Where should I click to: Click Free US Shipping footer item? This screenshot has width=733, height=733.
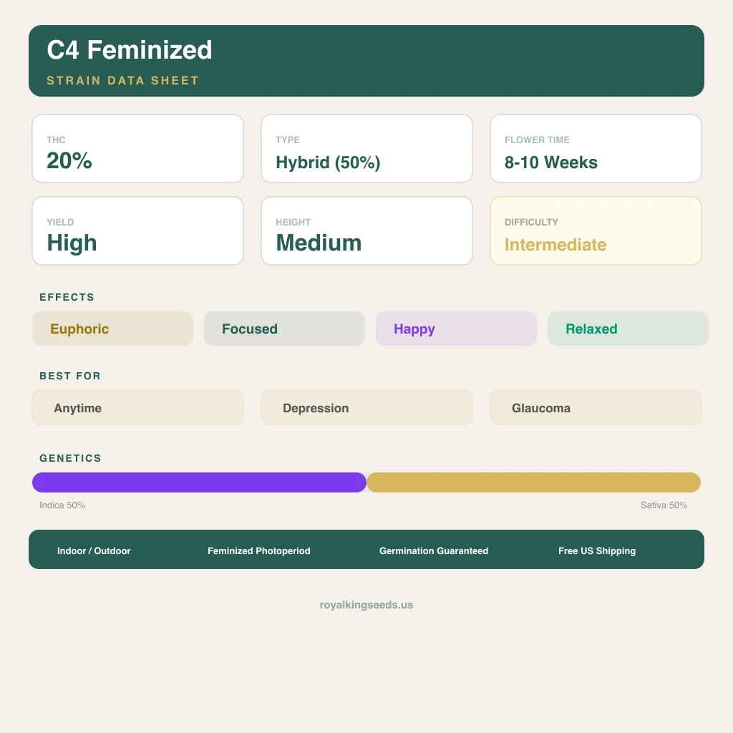pos(597,550)
